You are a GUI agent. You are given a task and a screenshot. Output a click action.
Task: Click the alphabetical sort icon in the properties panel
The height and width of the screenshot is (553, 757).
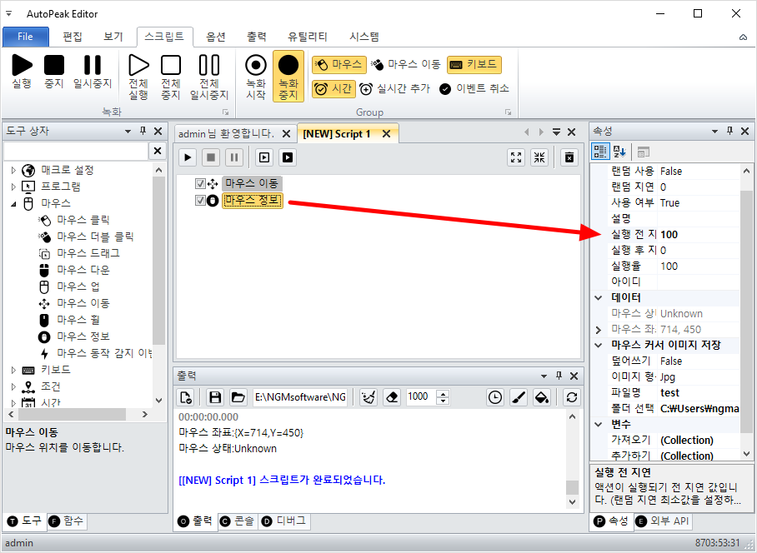pyautogui.click(x=619, y=152)
